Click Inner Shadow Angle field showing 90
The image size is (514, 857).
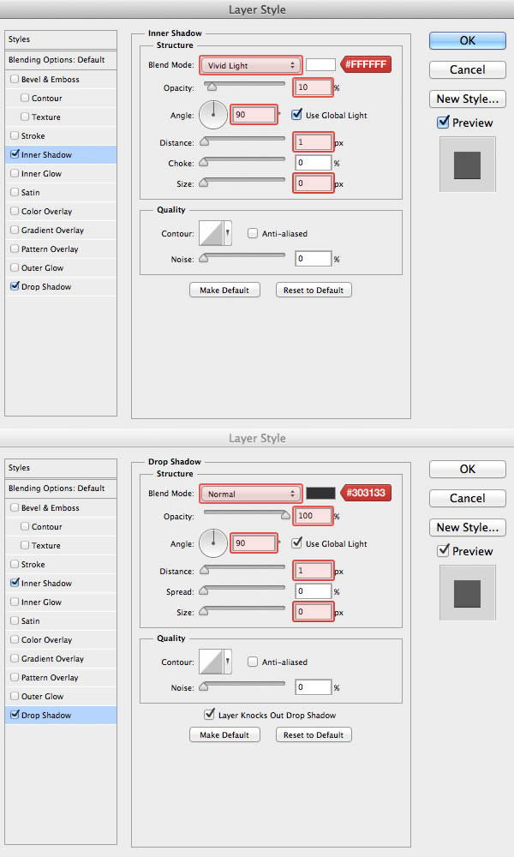click(254, 115)
